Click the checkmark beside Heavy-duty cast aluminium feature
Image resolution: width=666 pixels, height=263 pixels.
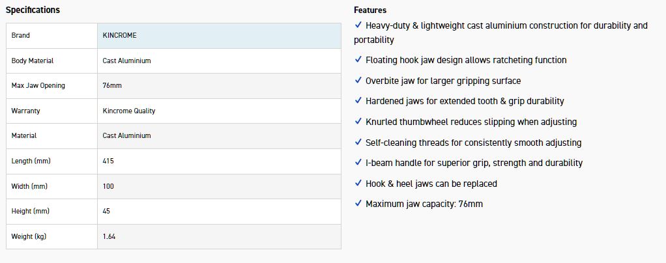[358, 25]
